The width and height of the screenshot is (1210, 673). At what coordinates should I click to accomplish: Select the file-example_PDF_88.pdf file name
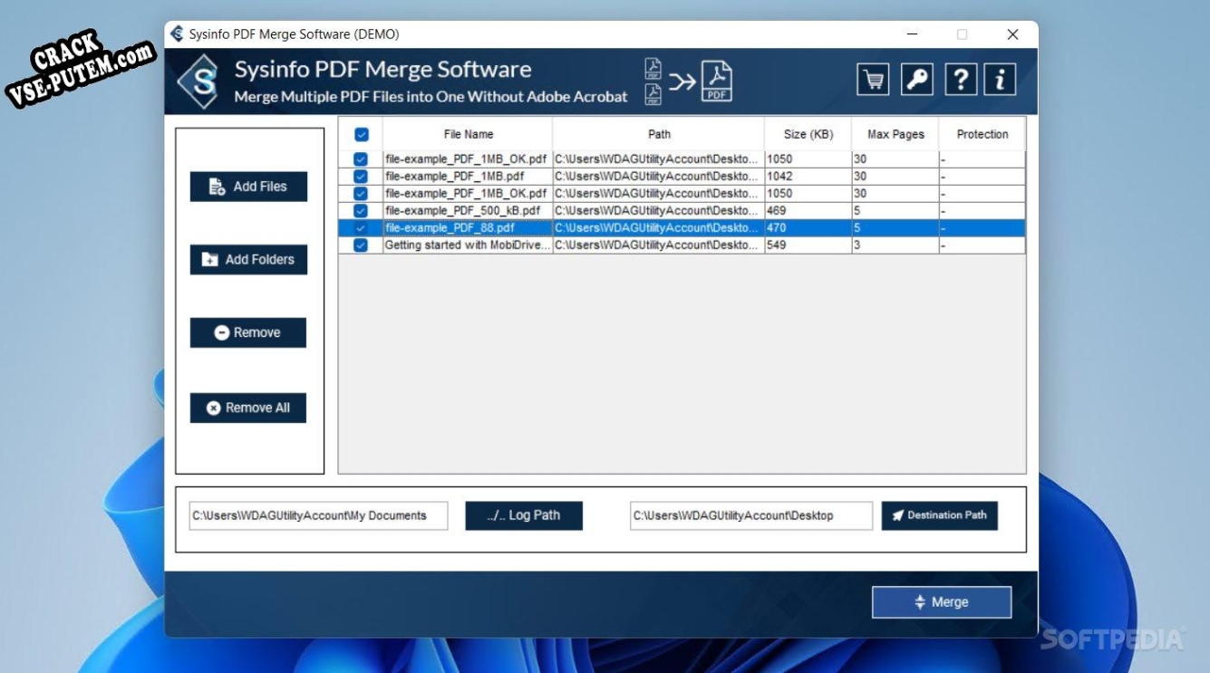(x=450, y=228)
